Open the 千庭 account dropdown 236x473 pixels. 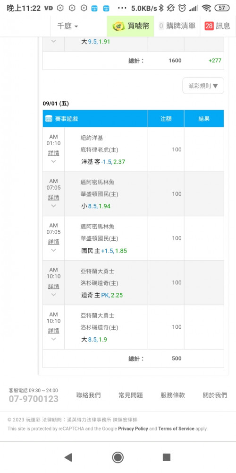click(x=67, y=26)
